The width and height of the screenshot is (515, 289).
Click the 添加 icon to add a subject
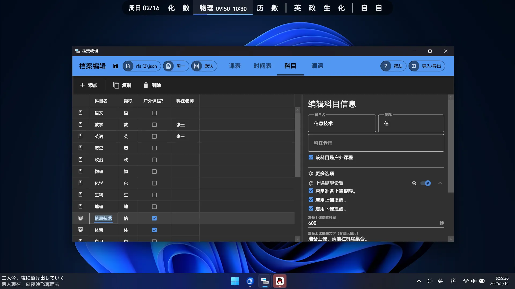click(x=83, y=85)
